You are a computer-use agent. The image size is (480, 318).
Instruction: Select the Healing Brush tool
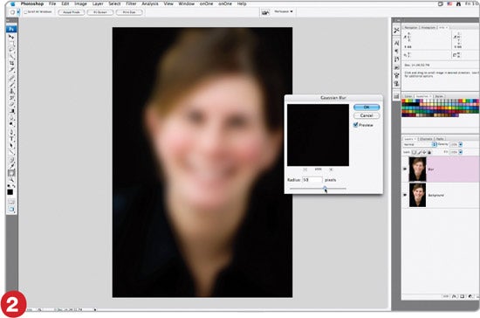click(x=11, y=78)
